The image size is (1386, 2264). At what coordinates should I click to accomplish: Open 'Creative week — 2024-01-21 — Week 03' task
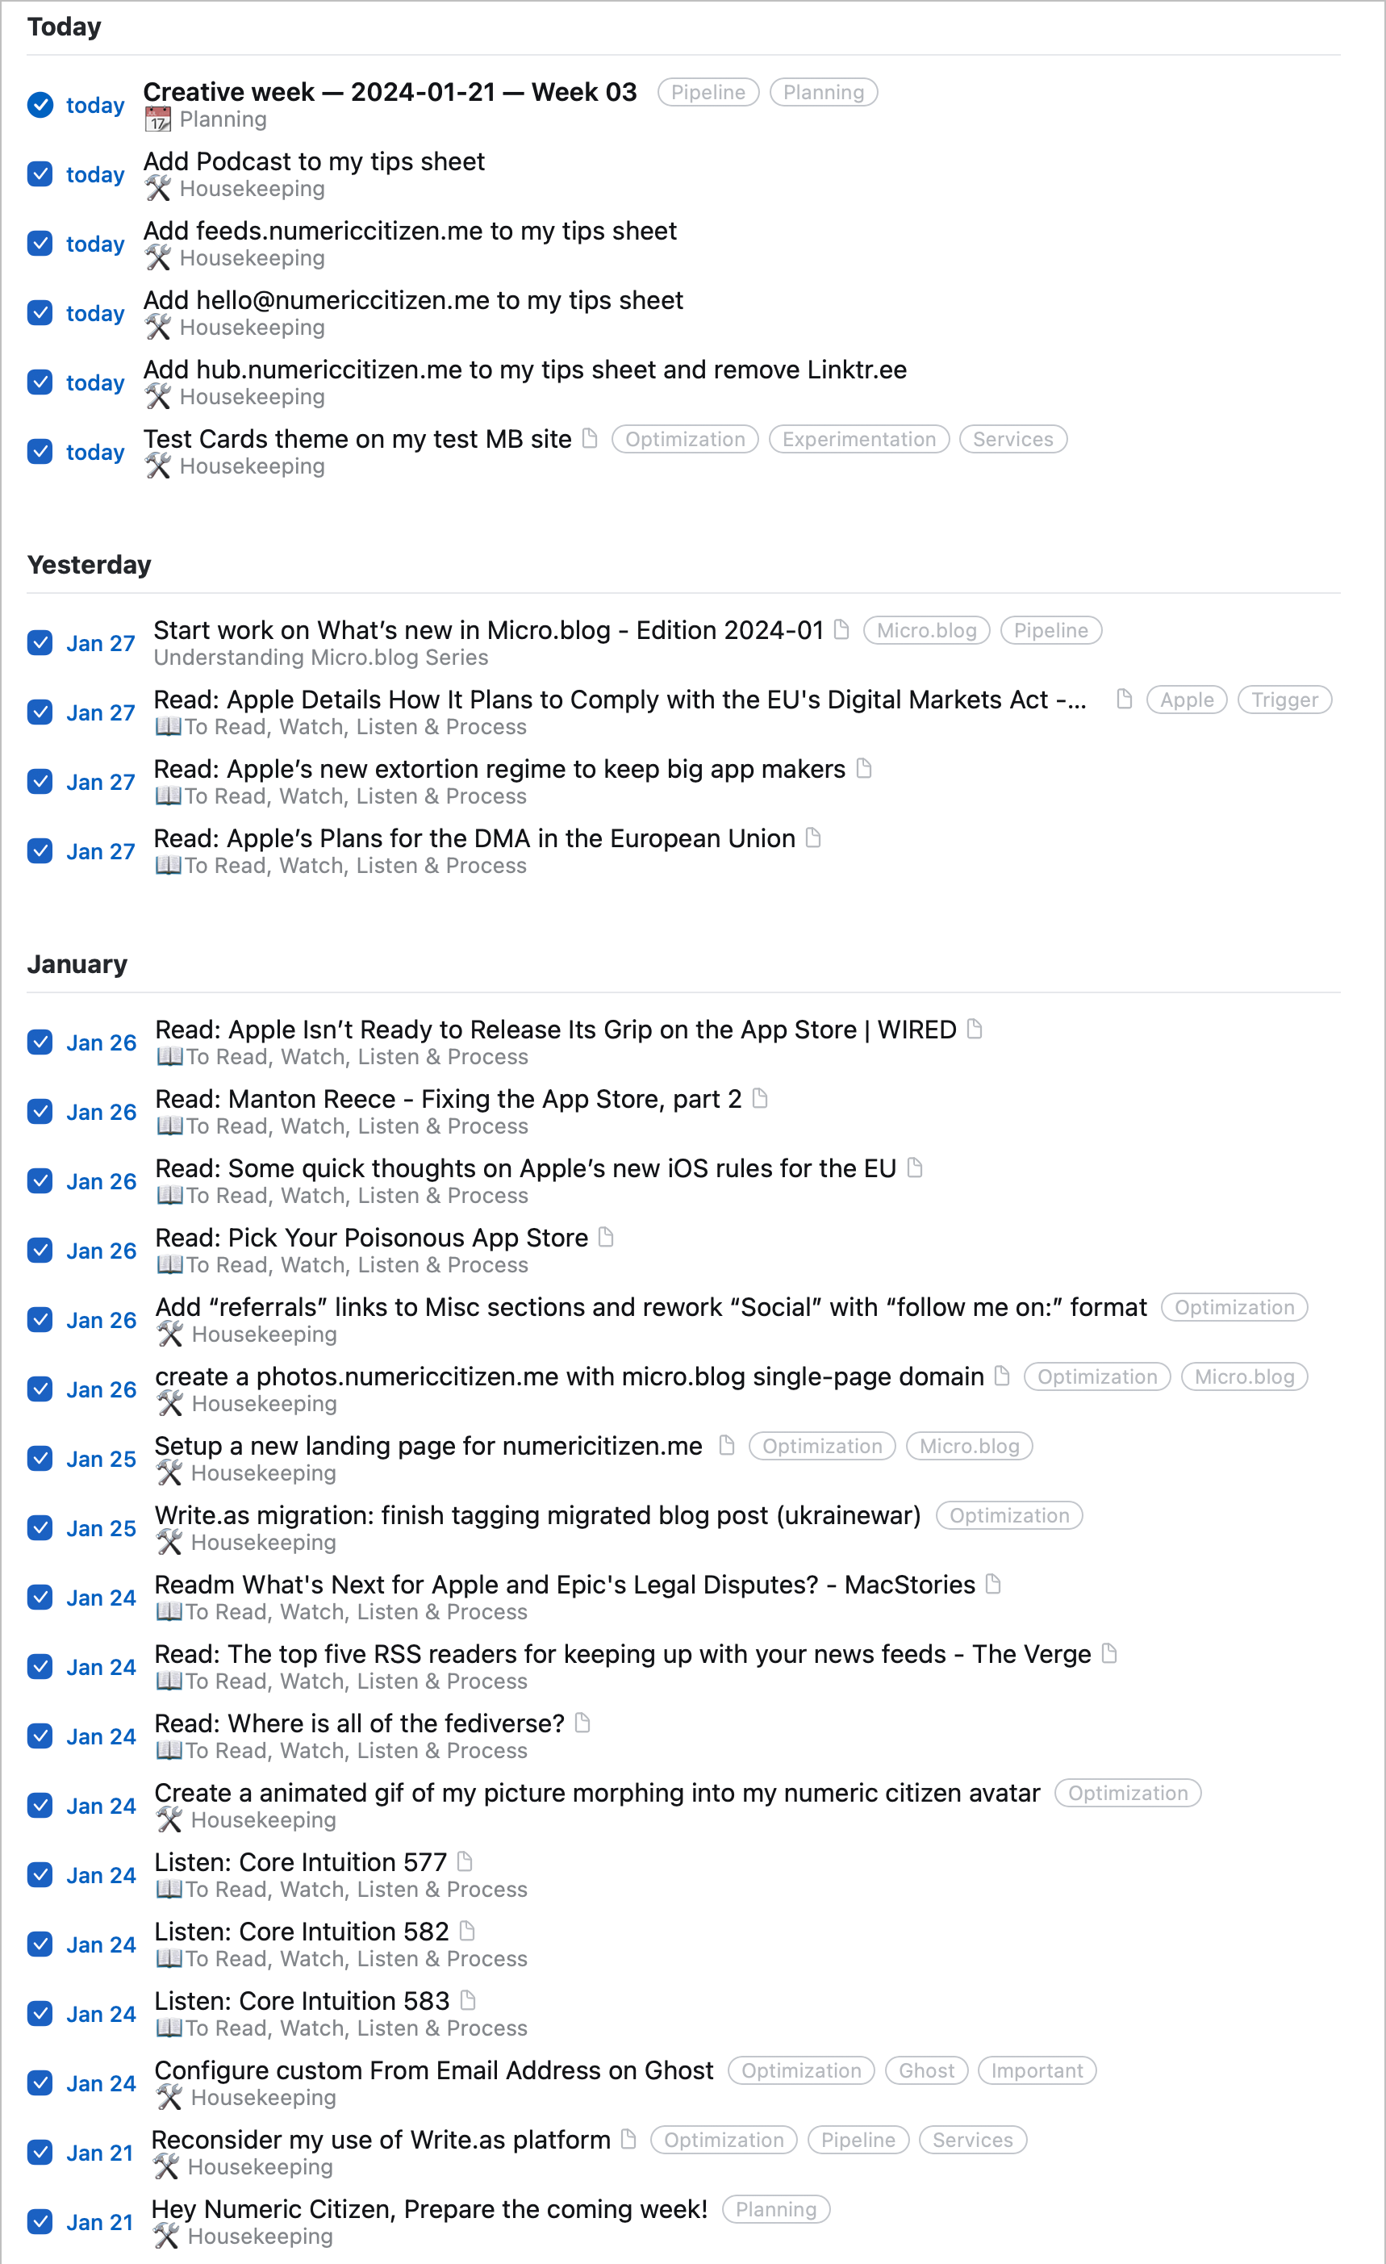pyautogui.click(x=390, y=92)
